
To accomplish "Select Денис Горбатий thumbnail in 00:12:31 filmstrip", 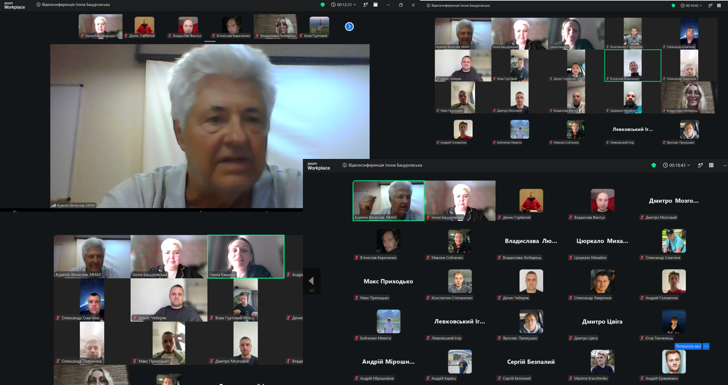I will (x=144, y=26).
